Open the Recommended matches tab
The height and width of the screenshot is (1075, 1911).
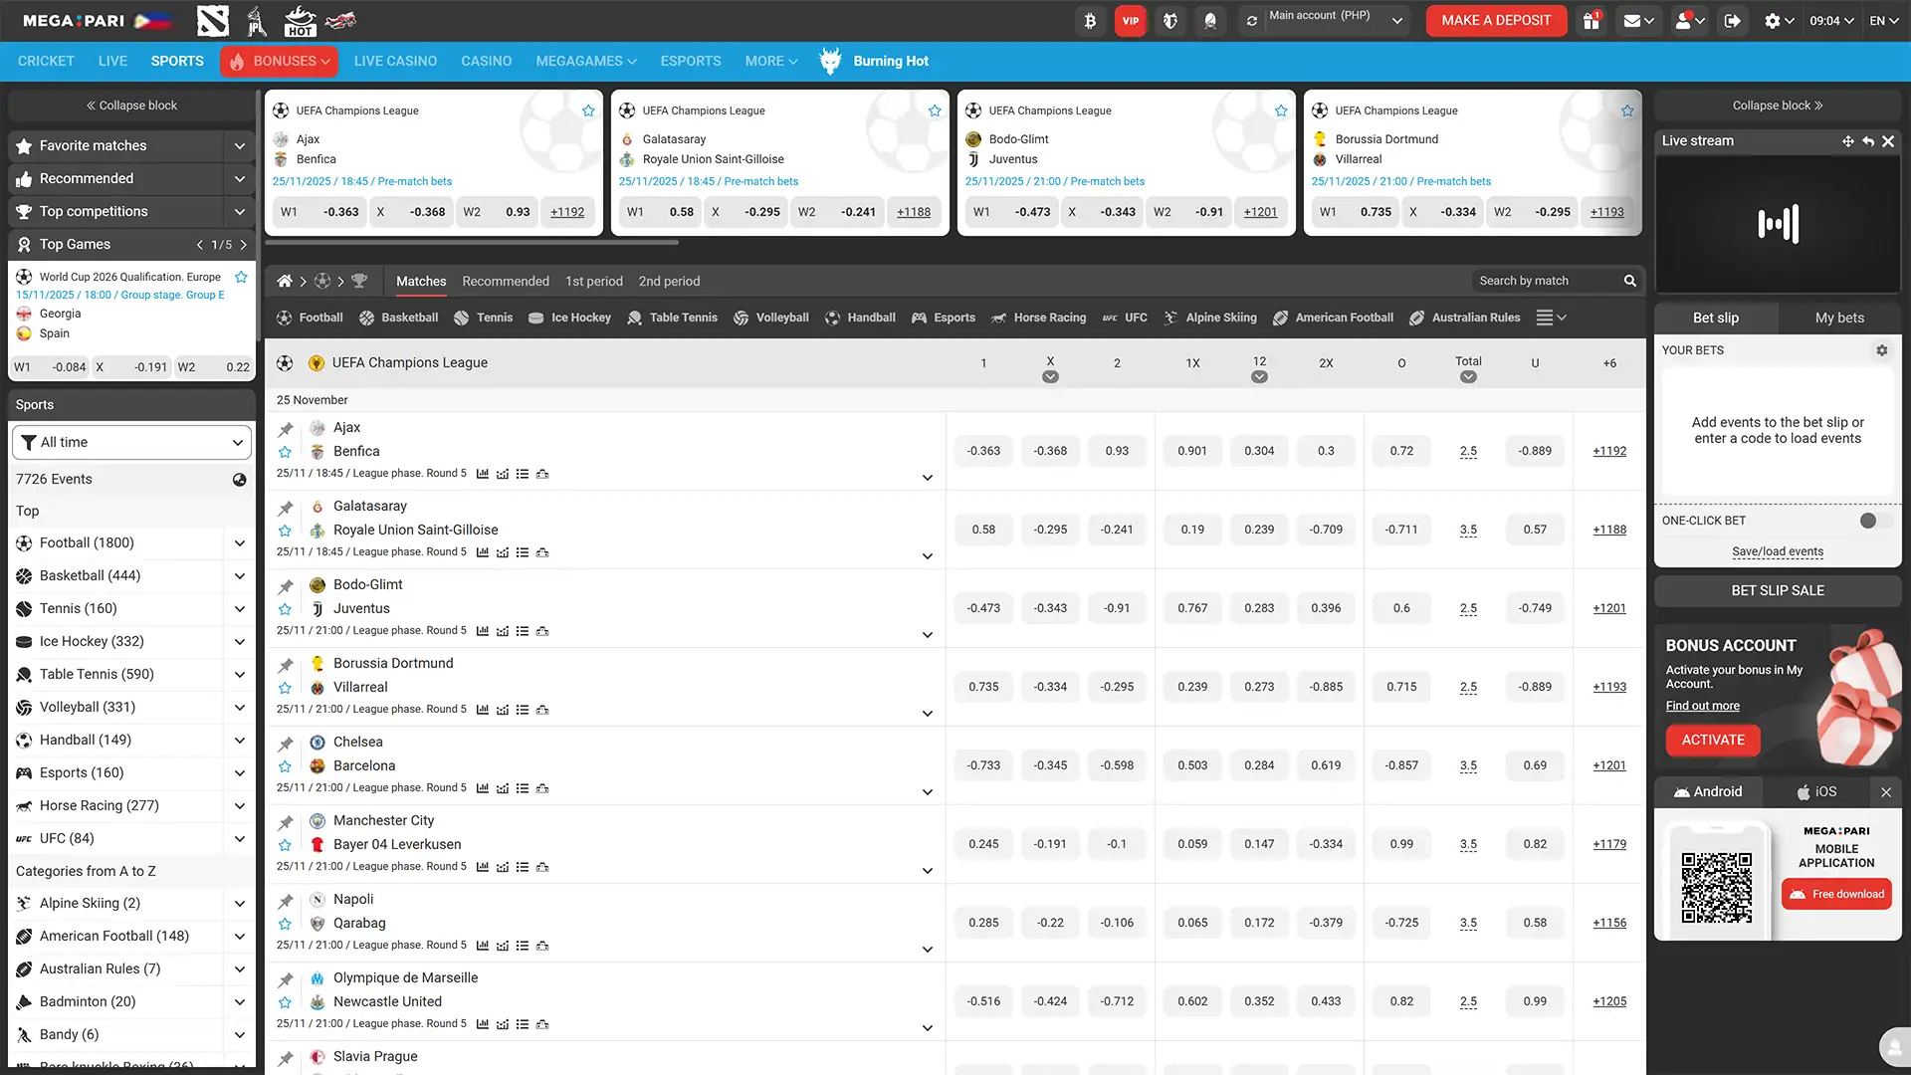point(505,281)
